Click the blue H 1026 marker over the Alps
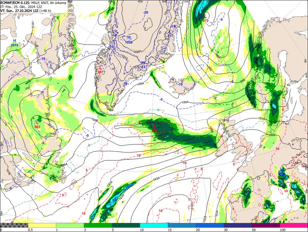 (x=282, y=172)
